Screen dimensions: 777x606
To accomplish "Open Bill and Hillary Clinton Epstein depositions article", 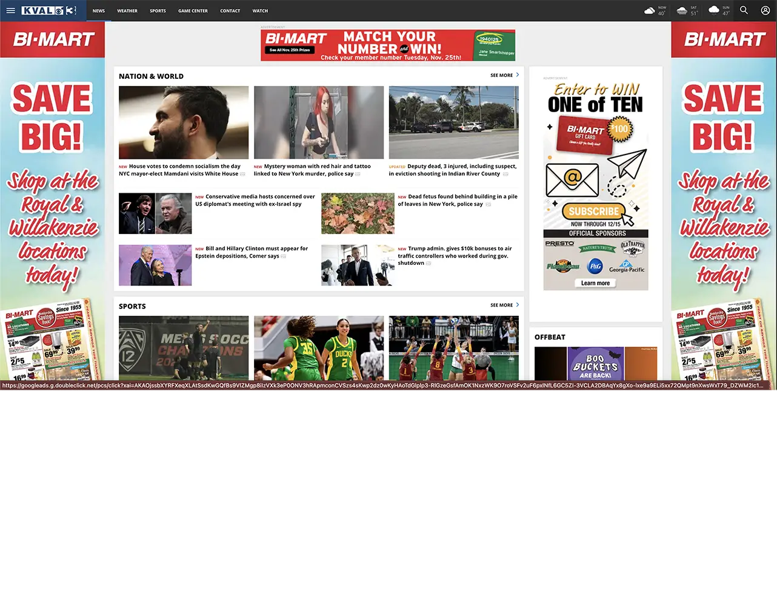I will 252,253.
